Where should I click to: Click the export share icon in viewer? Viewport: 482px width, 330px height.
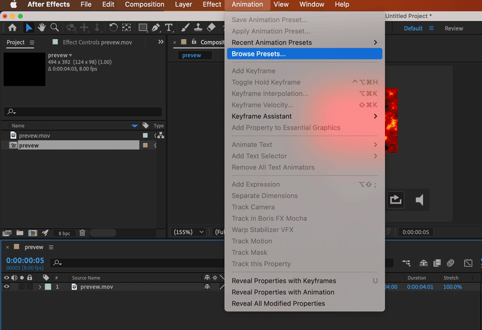(396, 200)
